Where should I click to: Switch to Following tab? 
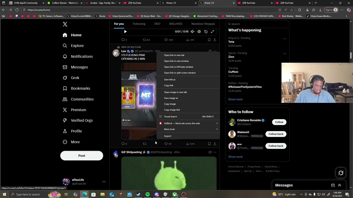tap(139, 24)
